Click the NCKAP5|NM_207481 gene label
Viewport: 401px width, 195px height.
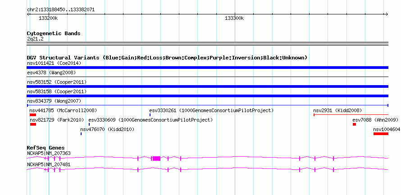click(49, 164)
